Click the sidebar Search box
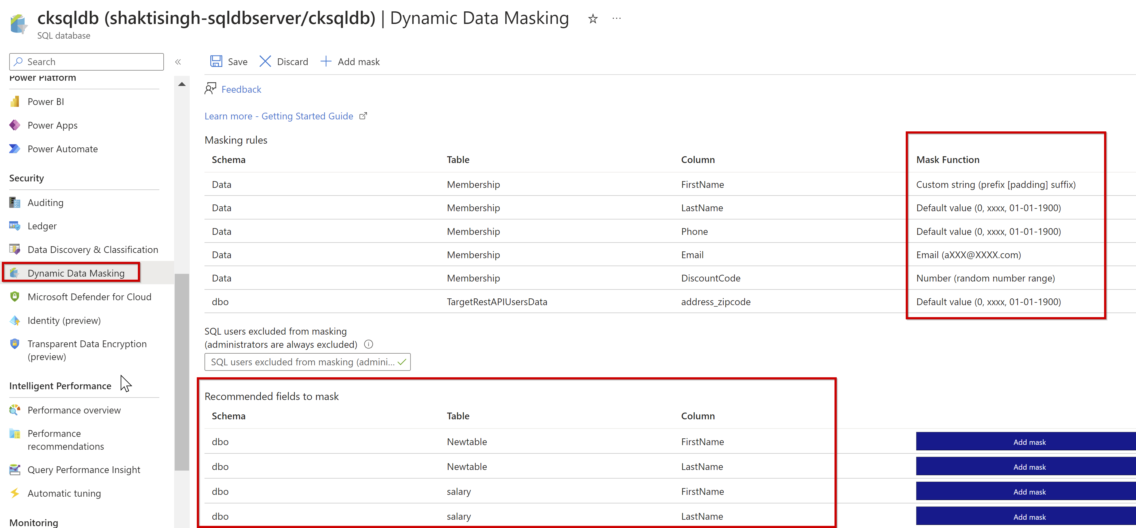The image size is (1136, 528). 86,61
